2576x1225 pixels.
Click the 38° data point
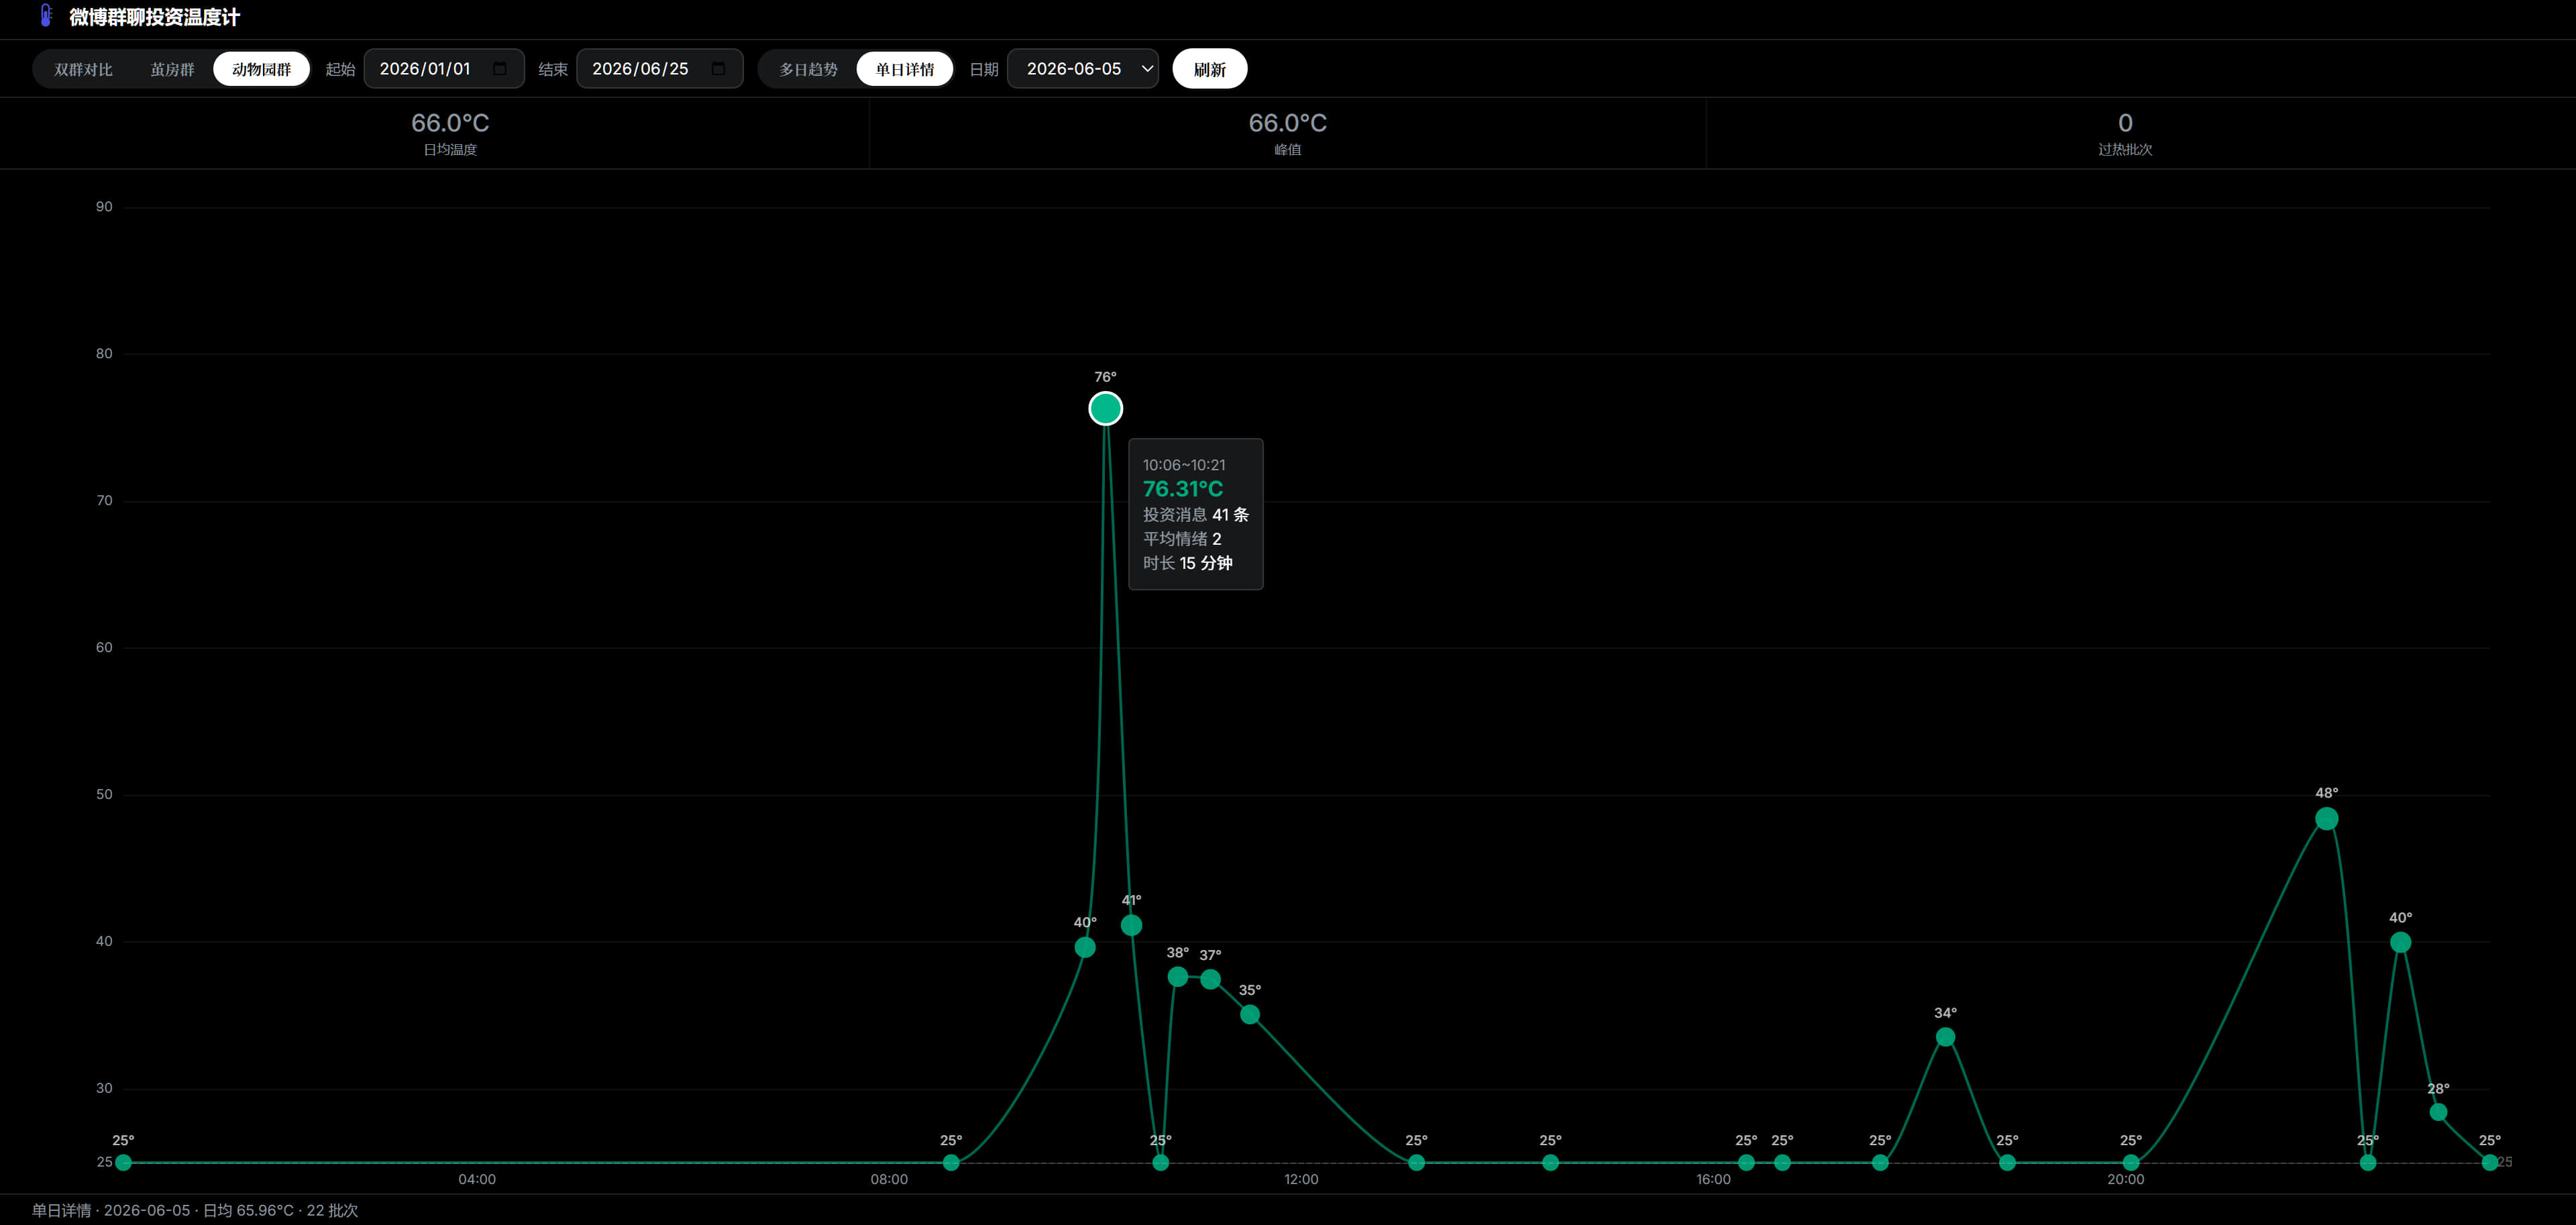tap(1177, 976)
